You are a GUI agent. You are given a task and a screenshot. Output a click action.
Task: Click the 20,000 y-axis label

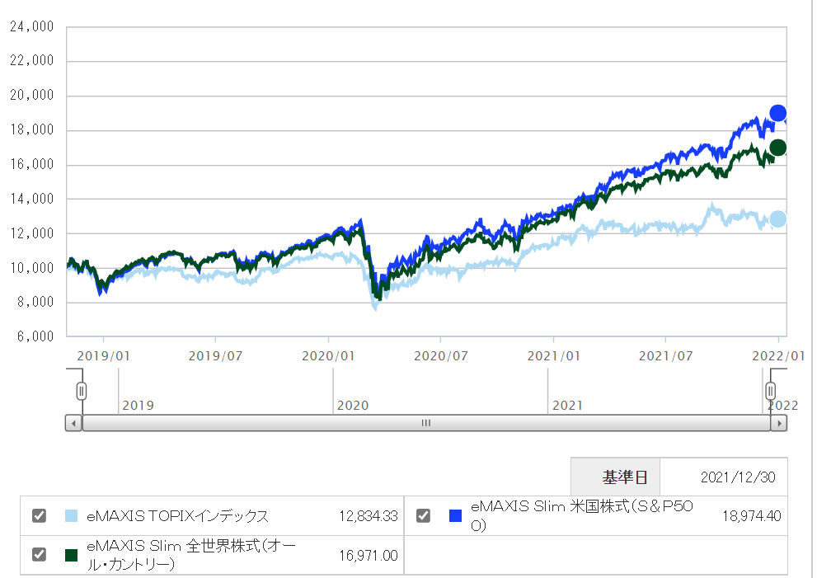pos(32,95)
